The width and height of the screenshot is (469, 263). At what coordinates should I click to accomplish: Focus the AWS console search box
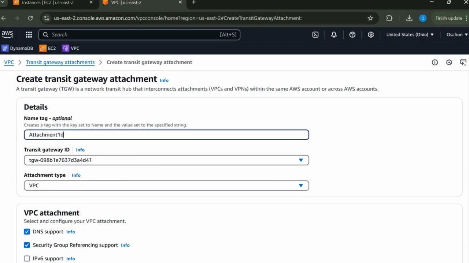click(x=139, y=35)
